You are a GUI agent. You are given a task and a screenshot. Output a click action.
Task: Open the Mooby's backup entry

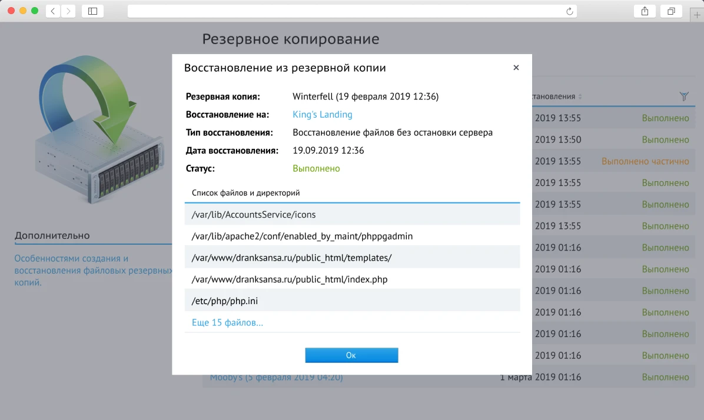coord(277,376)
